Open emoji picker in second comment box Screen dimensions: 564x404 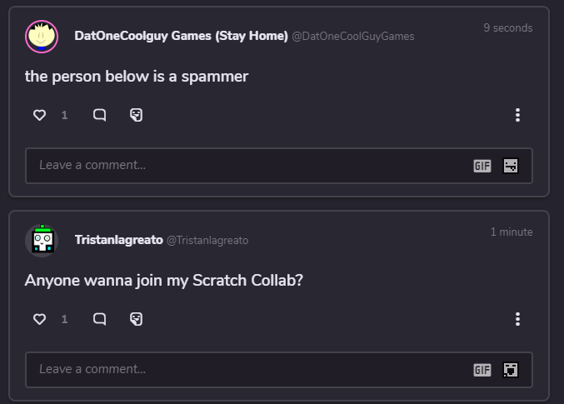(511, 370)
